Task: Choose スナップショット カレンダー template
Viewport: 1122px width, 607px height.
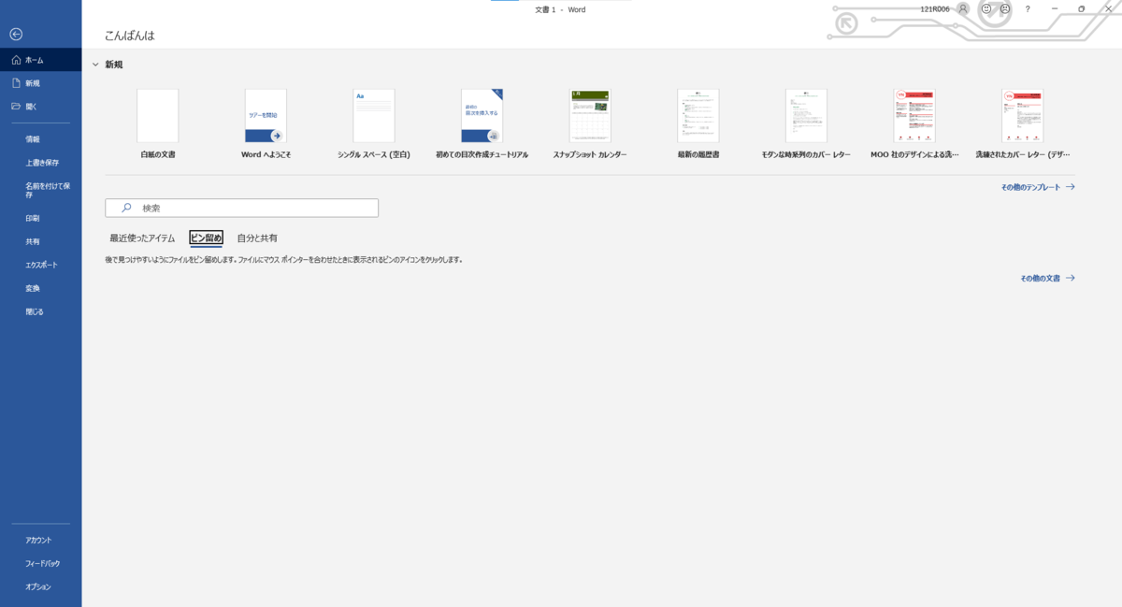Action: click(x=590, y=123)
